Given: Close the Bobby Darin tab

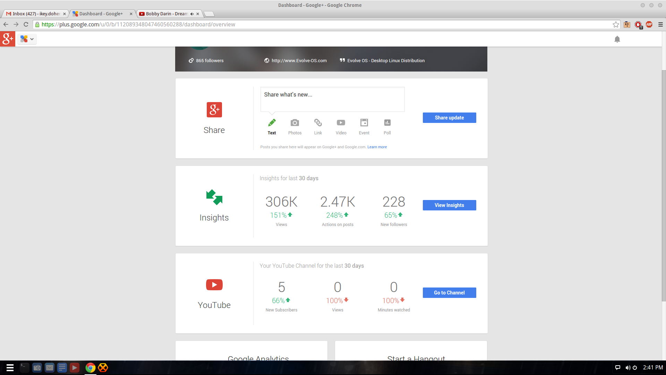Looking at the screenshot, I should [x=198, y=14].
